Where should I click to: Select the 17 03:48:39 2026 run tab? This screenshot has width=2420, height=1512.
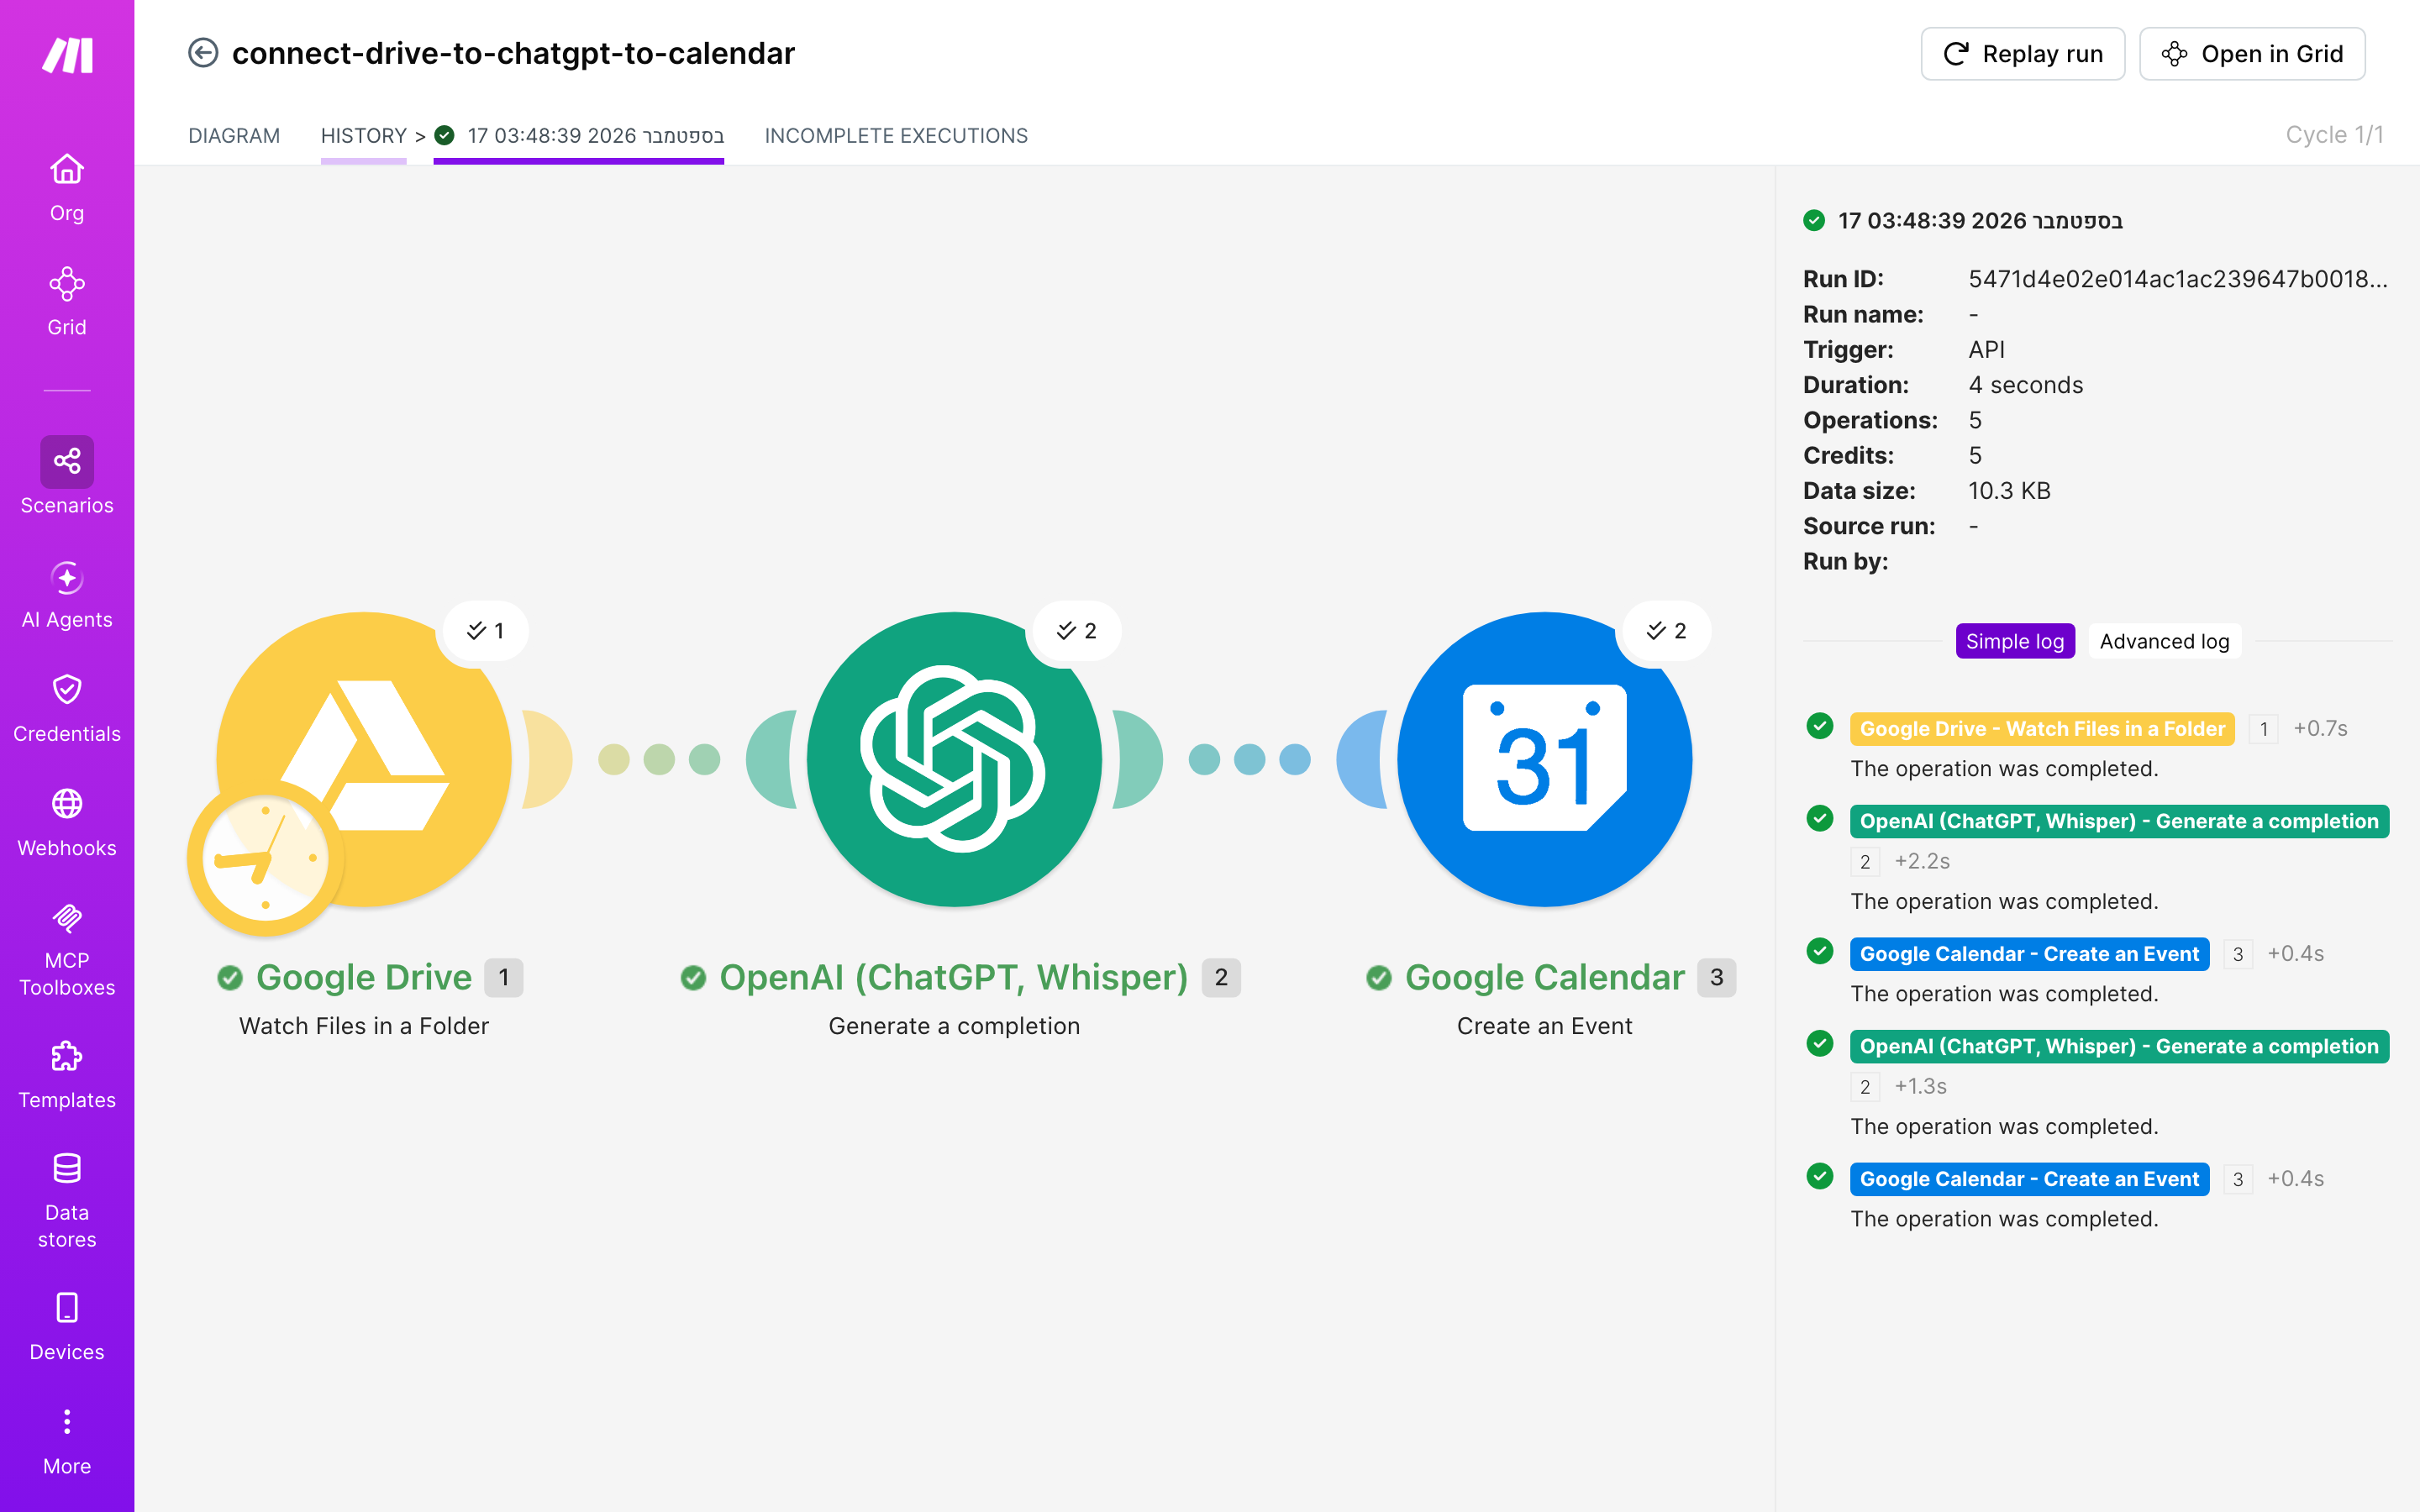tap(579, 135)
